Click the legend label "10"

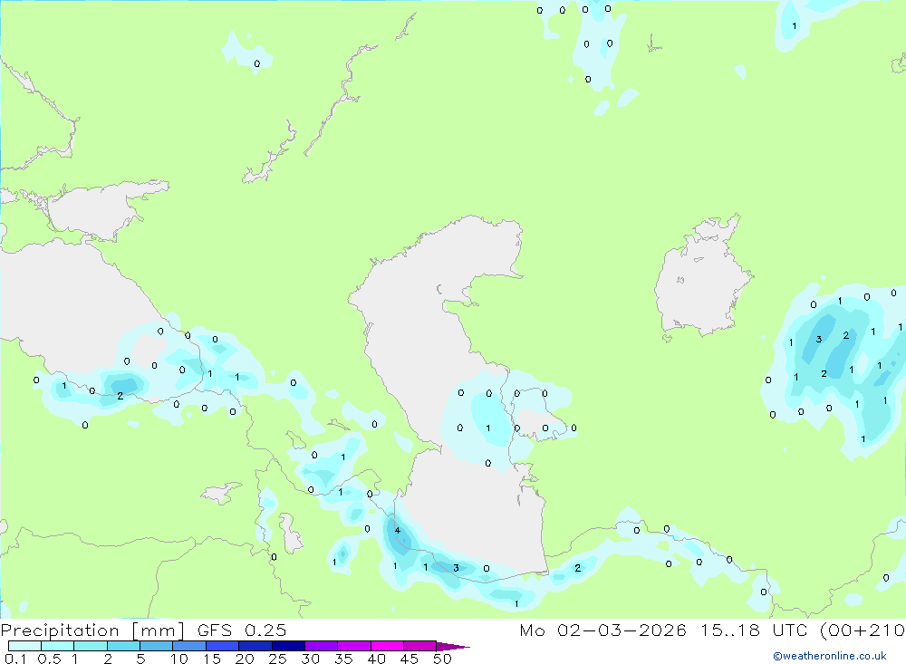[179, 659]
